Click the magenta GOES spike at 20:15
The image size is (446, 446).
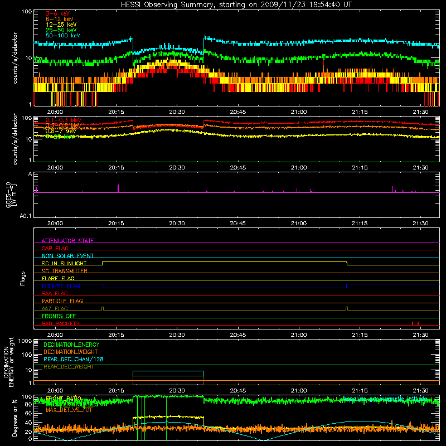tap(118, 188)
